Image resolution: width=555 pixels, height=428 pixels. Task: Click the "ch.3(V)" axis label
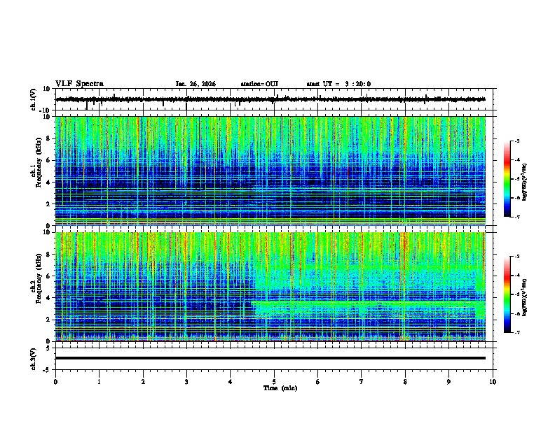pyautogui.click(x=34, y=359)
